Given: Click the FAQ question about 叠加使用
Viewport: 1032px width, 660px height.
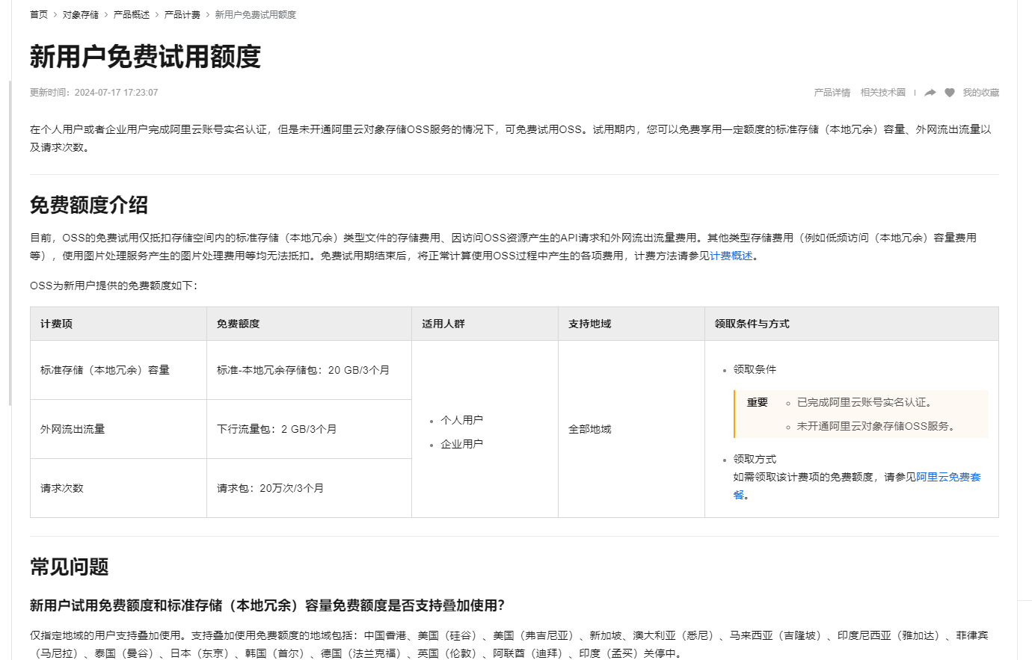Looking at the screenshot, I should tap(267, 605).
